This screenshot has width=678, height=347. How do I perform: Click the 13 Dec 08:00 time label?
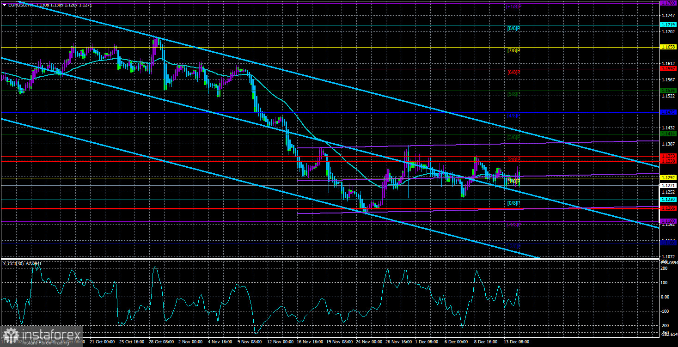coord(516,342)
